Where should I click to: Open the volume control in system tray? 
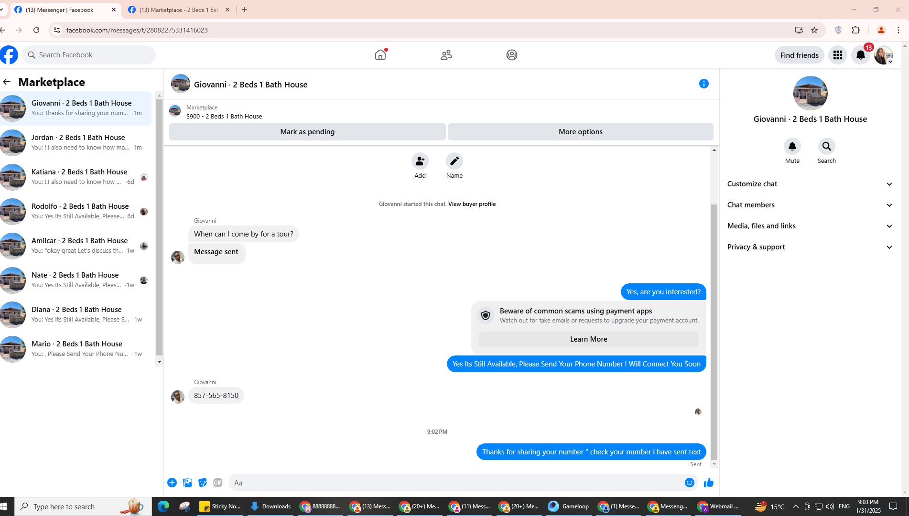click(x=830, y=506)
